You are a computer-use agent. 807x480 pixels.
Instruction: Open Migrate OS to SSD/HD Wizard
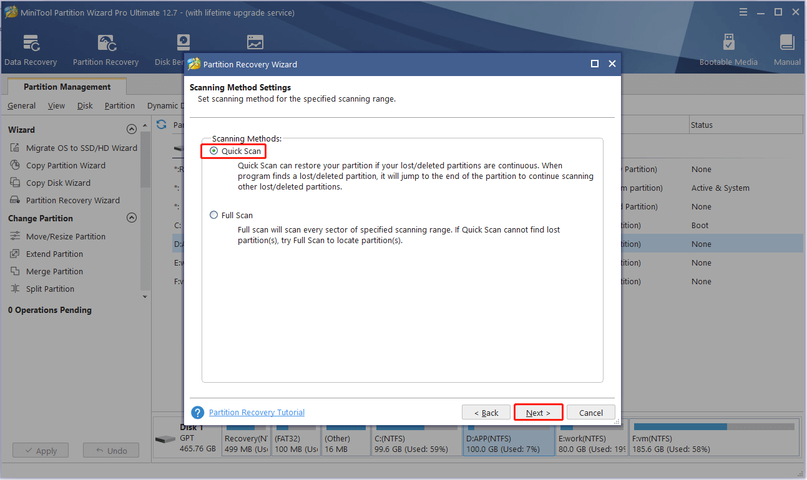tap(81, 148)
